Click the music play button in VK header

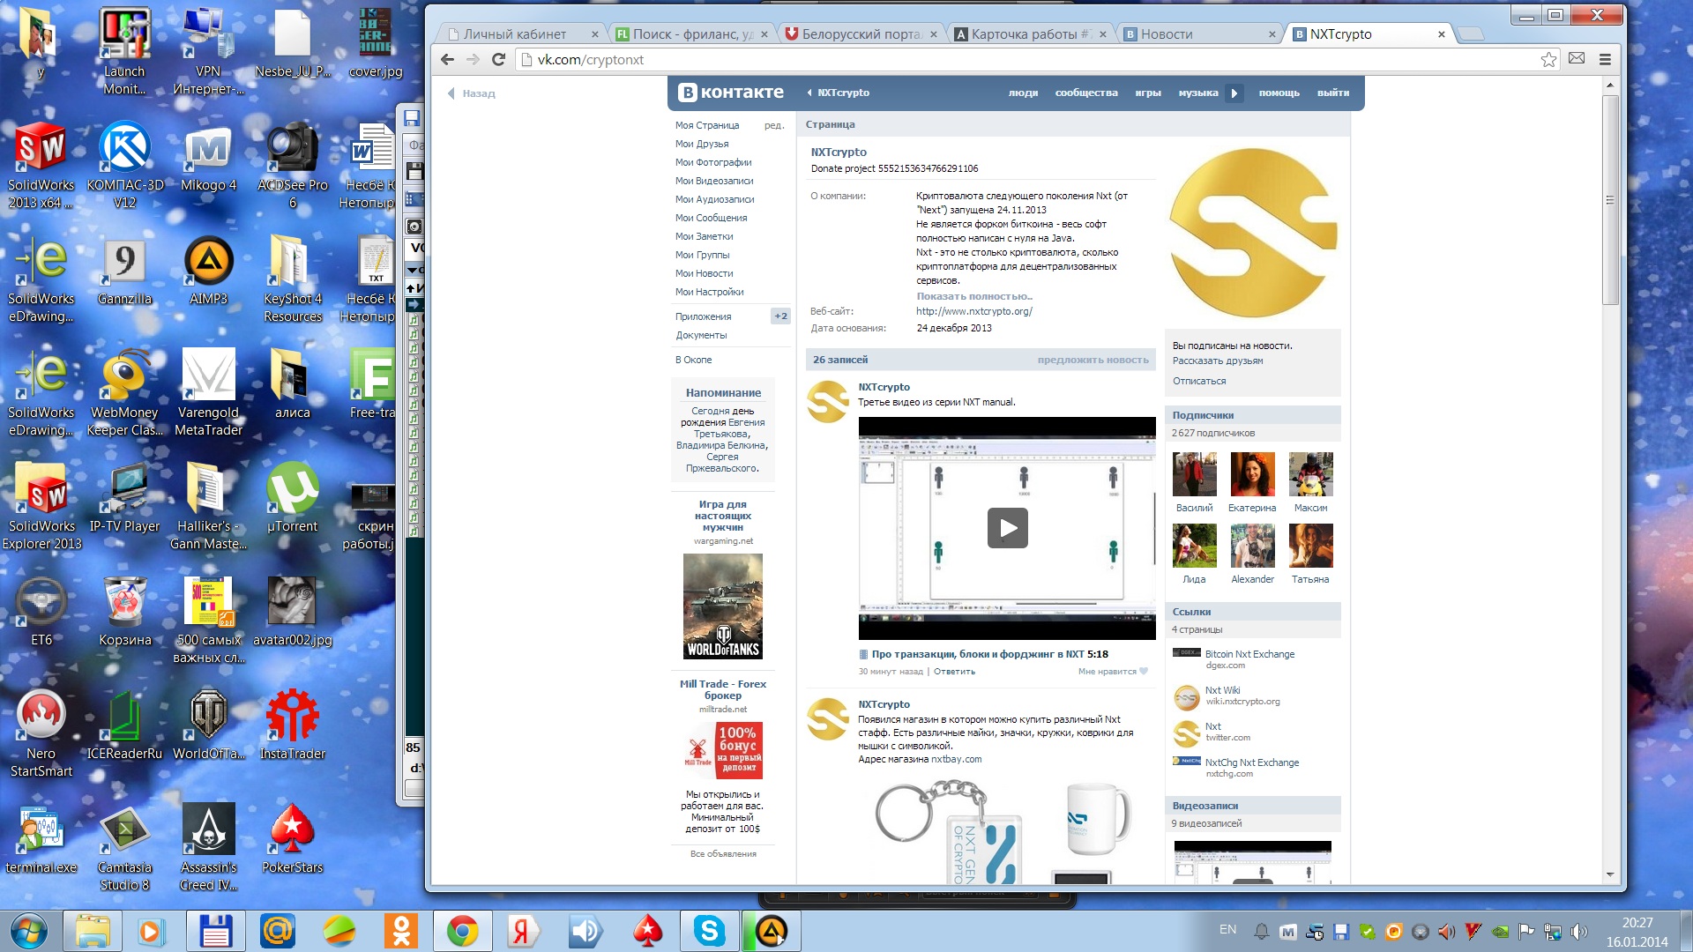(1234, 93)
